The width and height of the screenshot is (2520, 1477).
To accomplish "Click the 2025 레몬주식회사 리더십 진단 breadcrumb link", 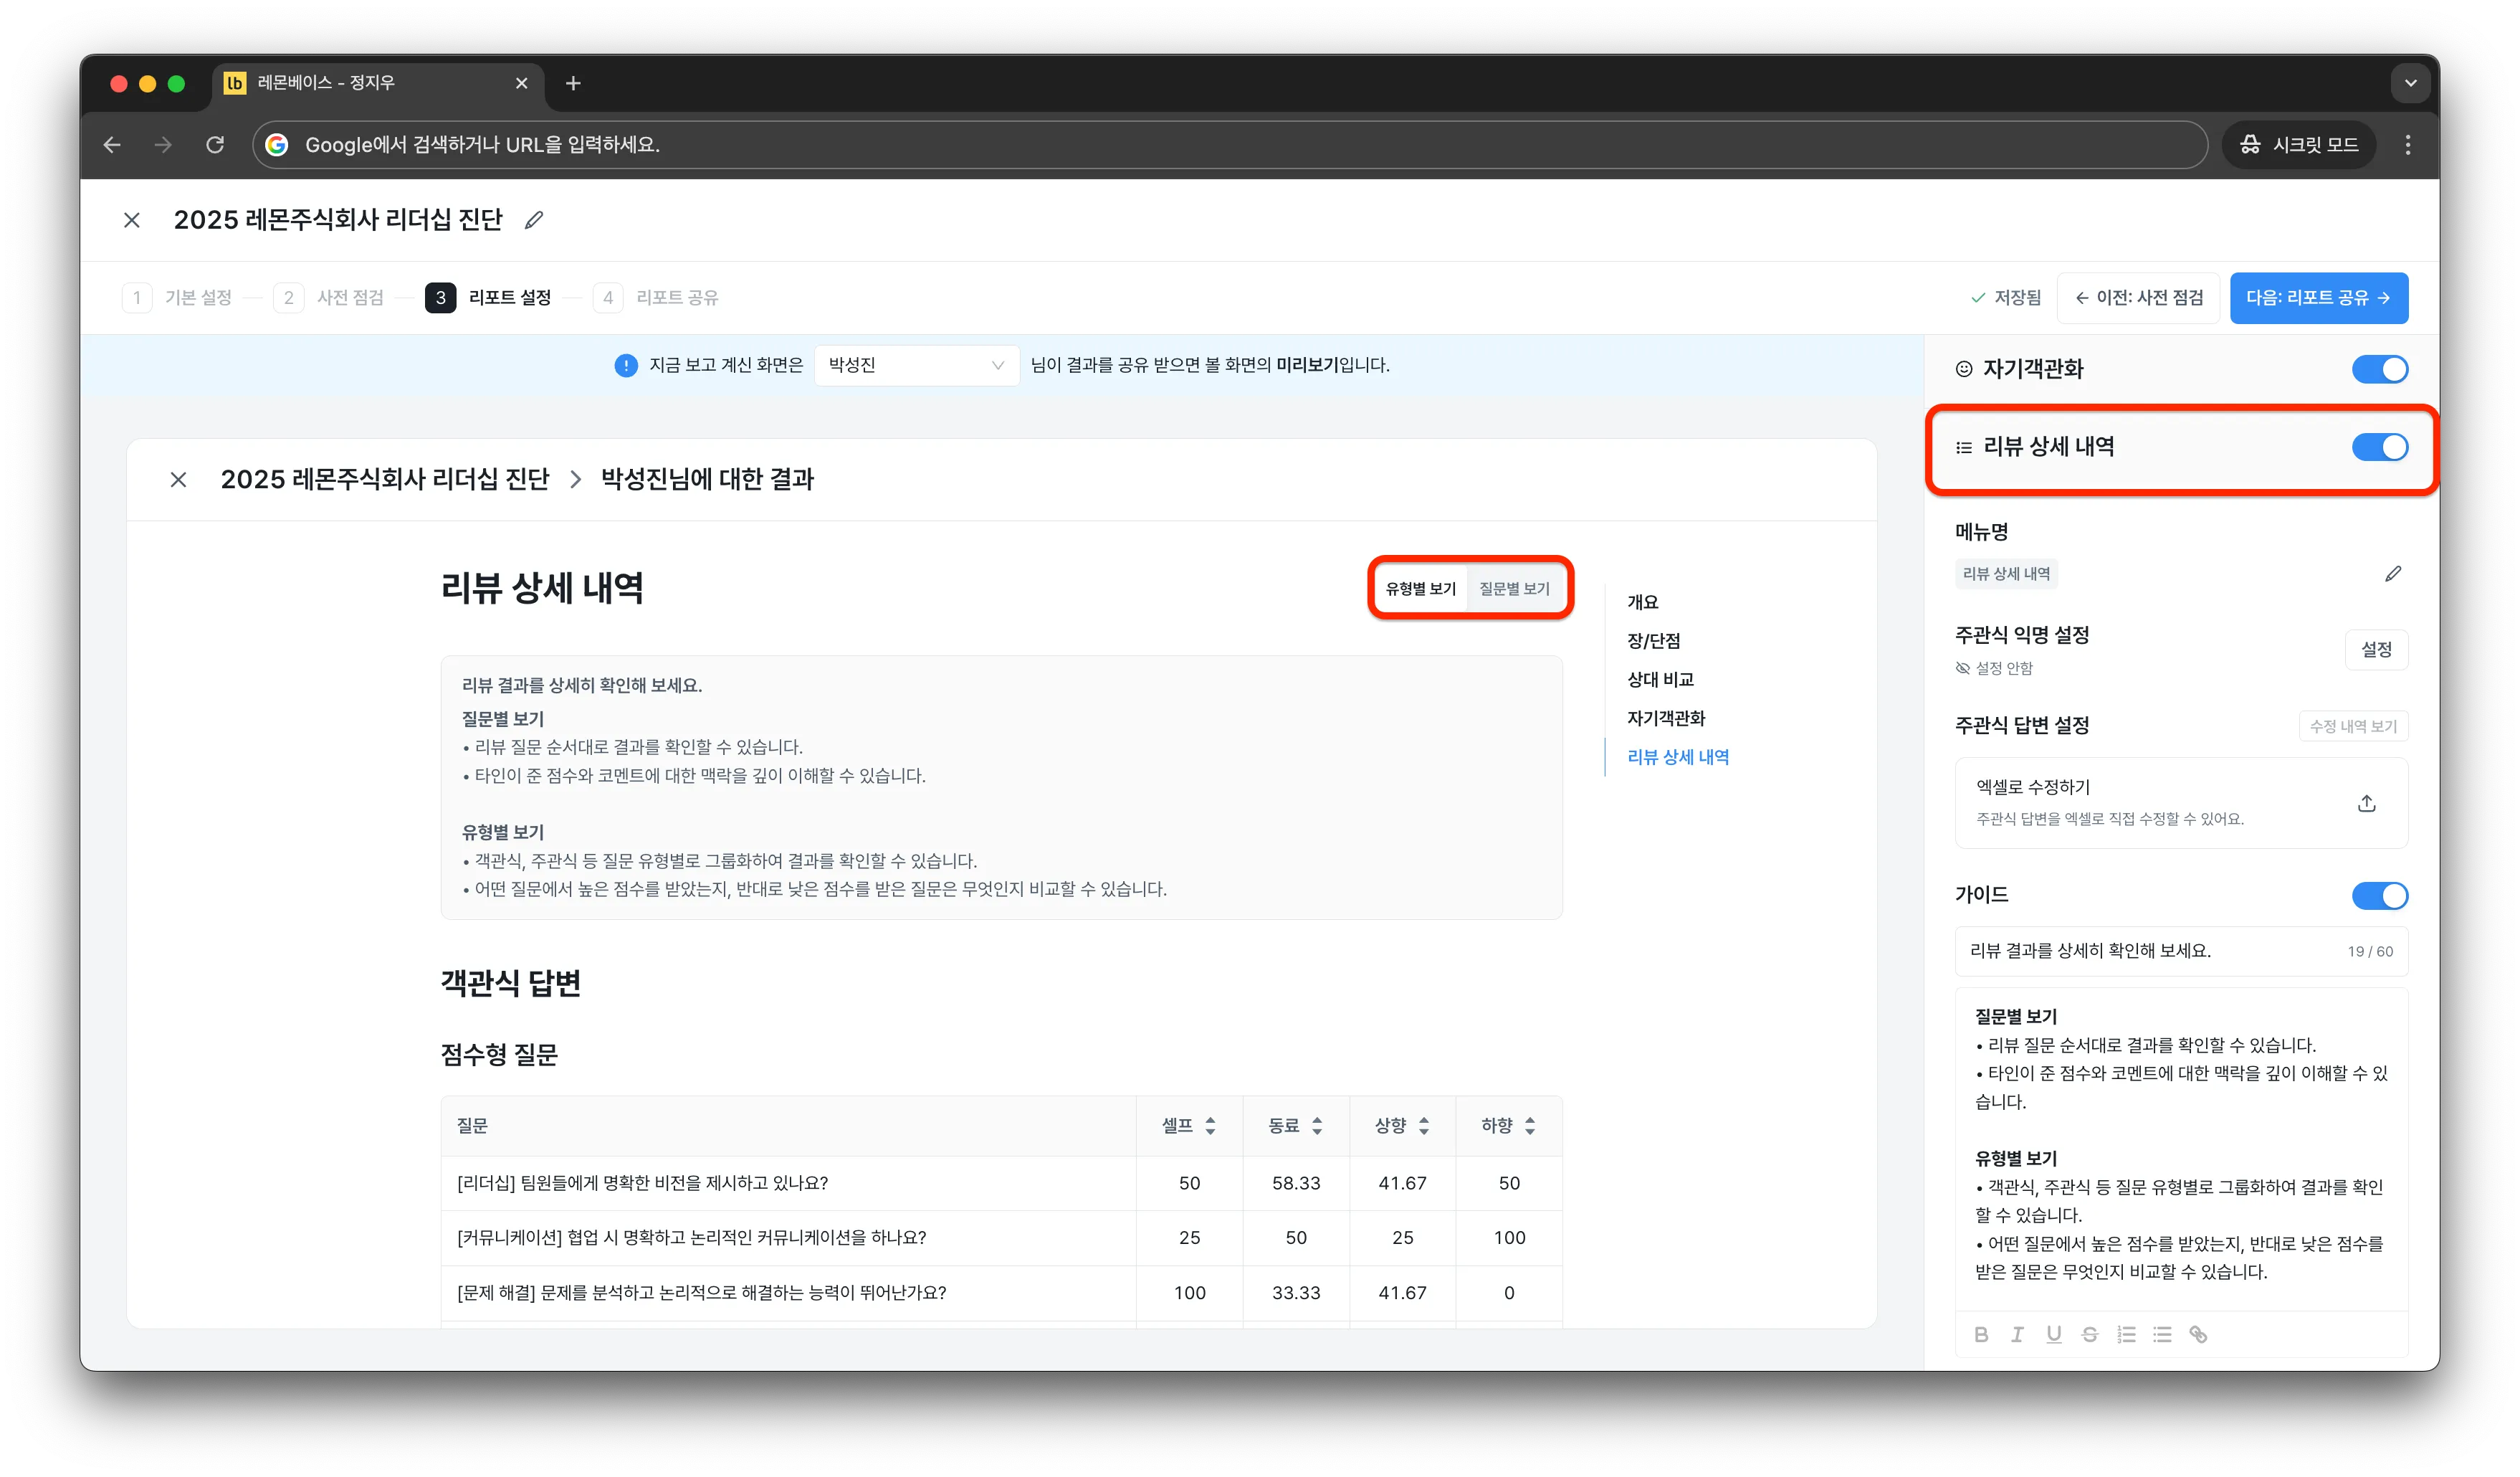I will [385, 480].
